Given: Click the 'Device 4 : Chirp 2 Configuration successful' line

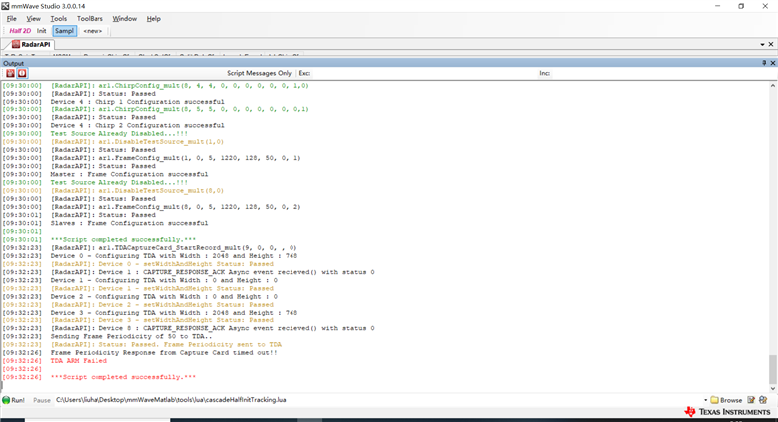Looking at the screenshot, I should [137, 125].
